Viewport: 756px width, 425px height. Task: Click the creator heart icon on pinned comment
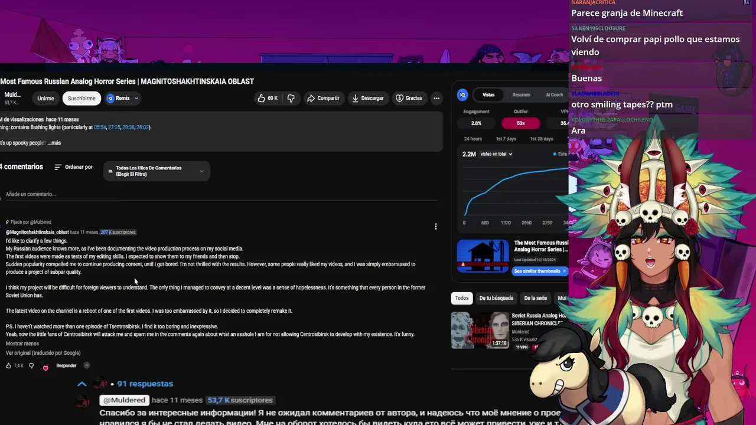[x=45, y=366]
